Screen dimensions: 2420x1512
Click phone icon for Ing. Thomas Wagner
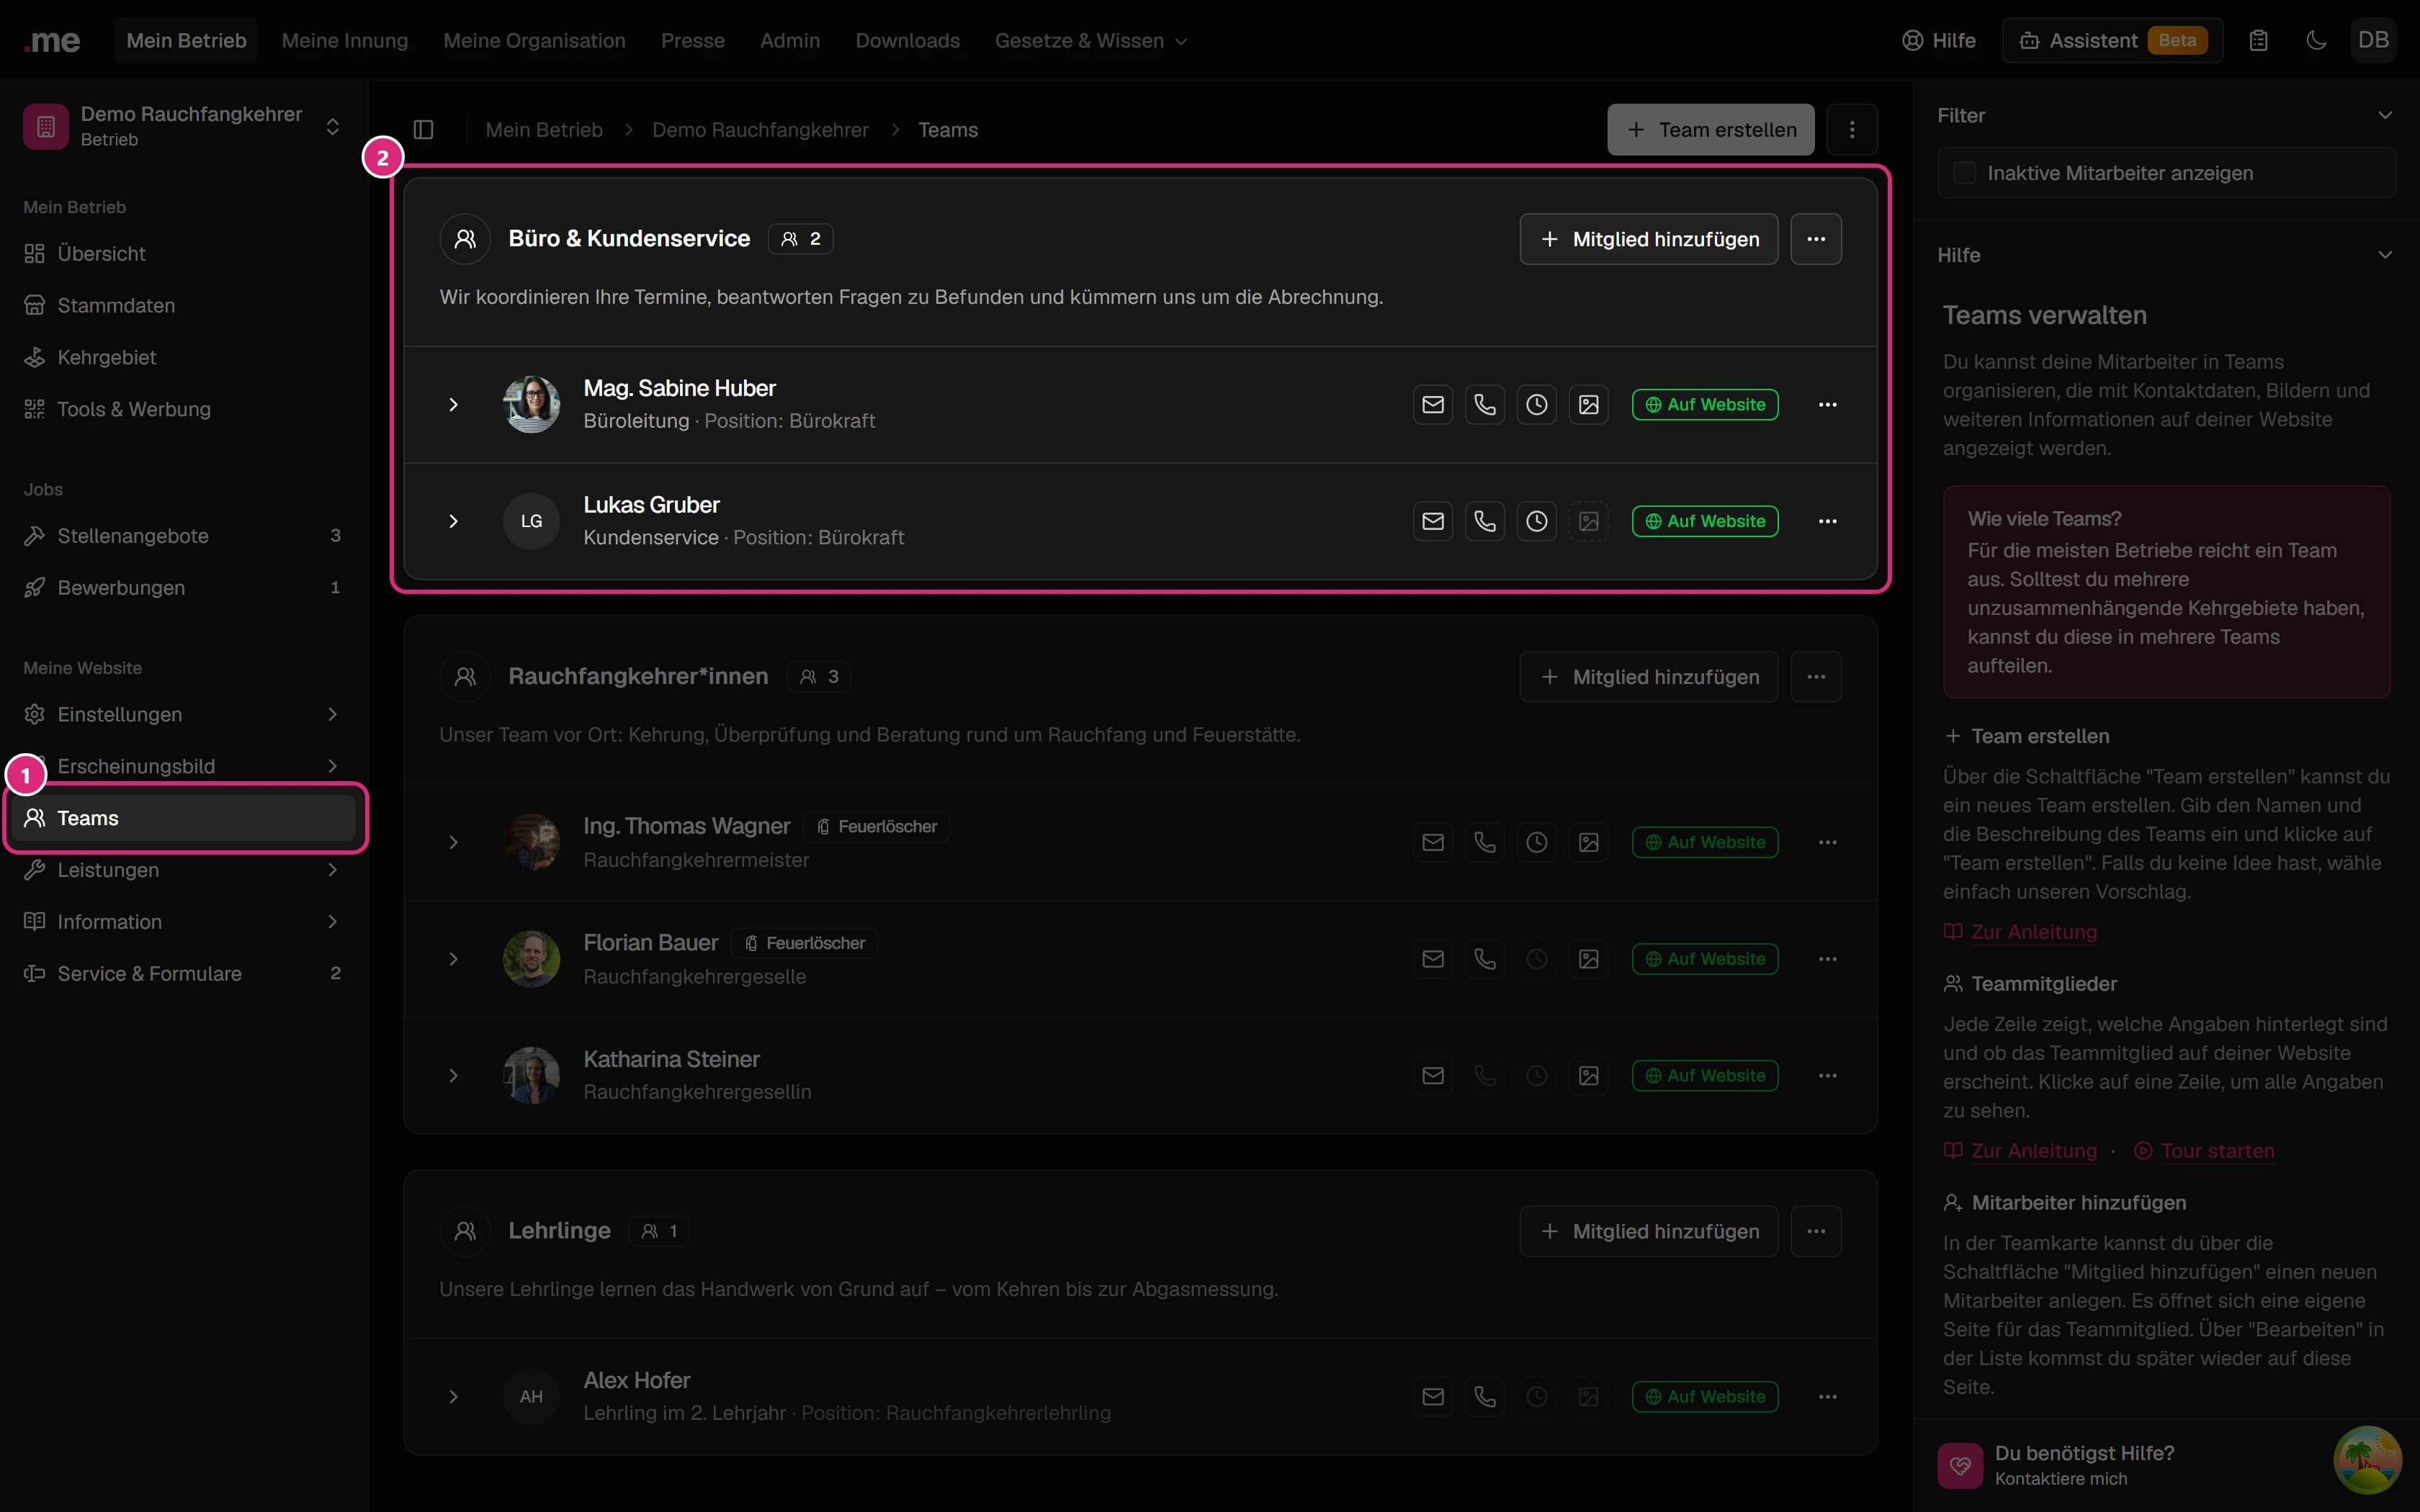[1485, 843]
